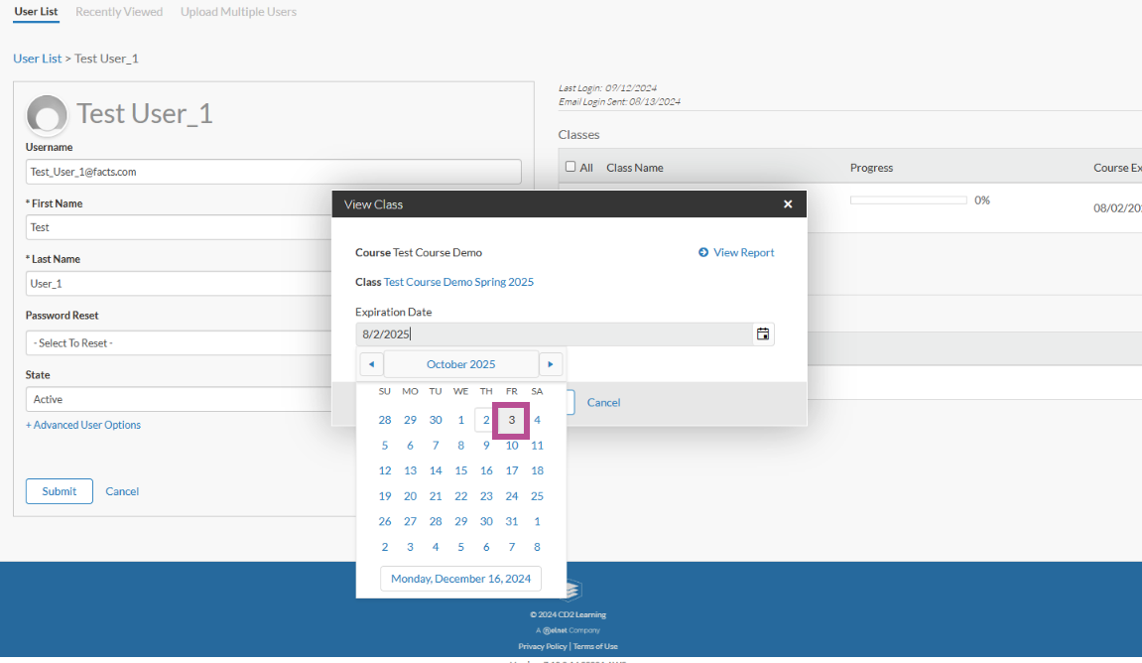Switch to the Recently Viewed tab
Viewport: 1142px width, 663px height.
(x=119, y=12)
